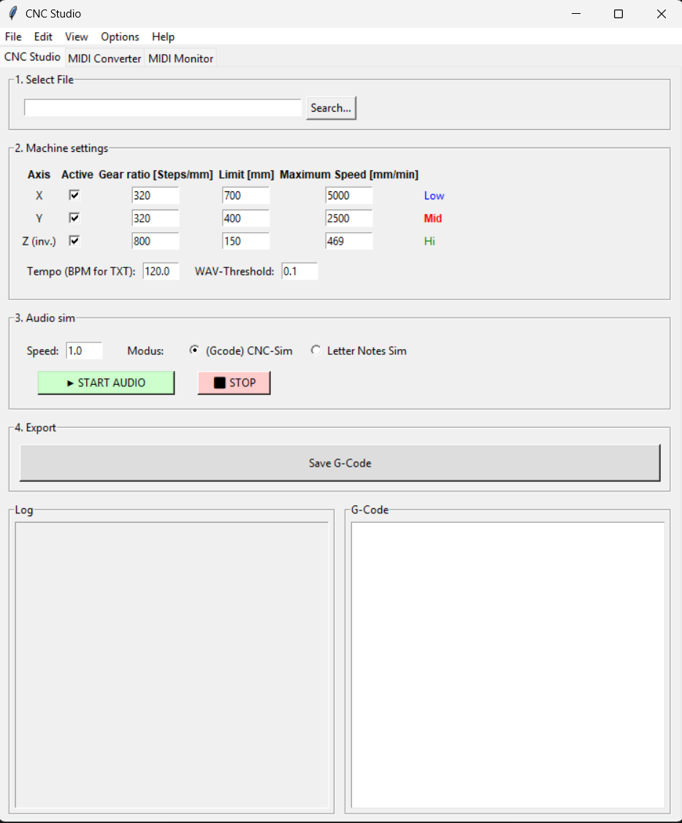Click X axis limit field 700

pyautogui.click(x=245, y=195)
